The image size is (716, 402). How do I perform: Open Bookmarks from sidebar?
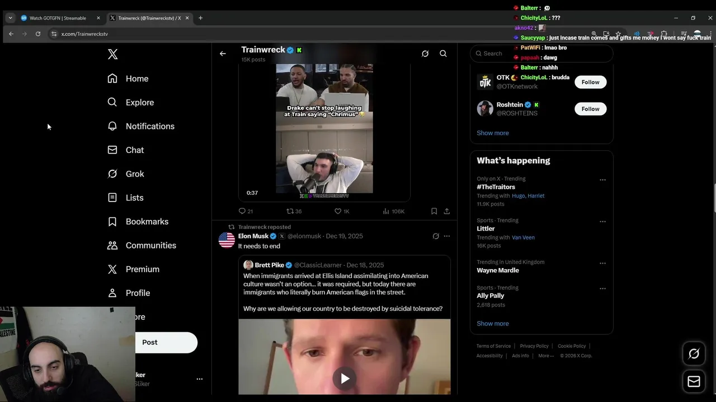(138, 222)
